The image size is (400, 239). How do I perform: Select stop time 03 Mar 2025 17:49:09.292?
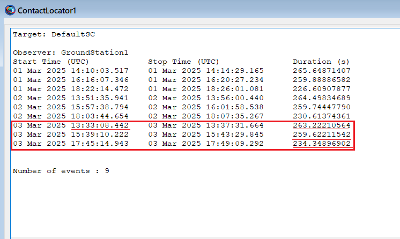point(206,144)
